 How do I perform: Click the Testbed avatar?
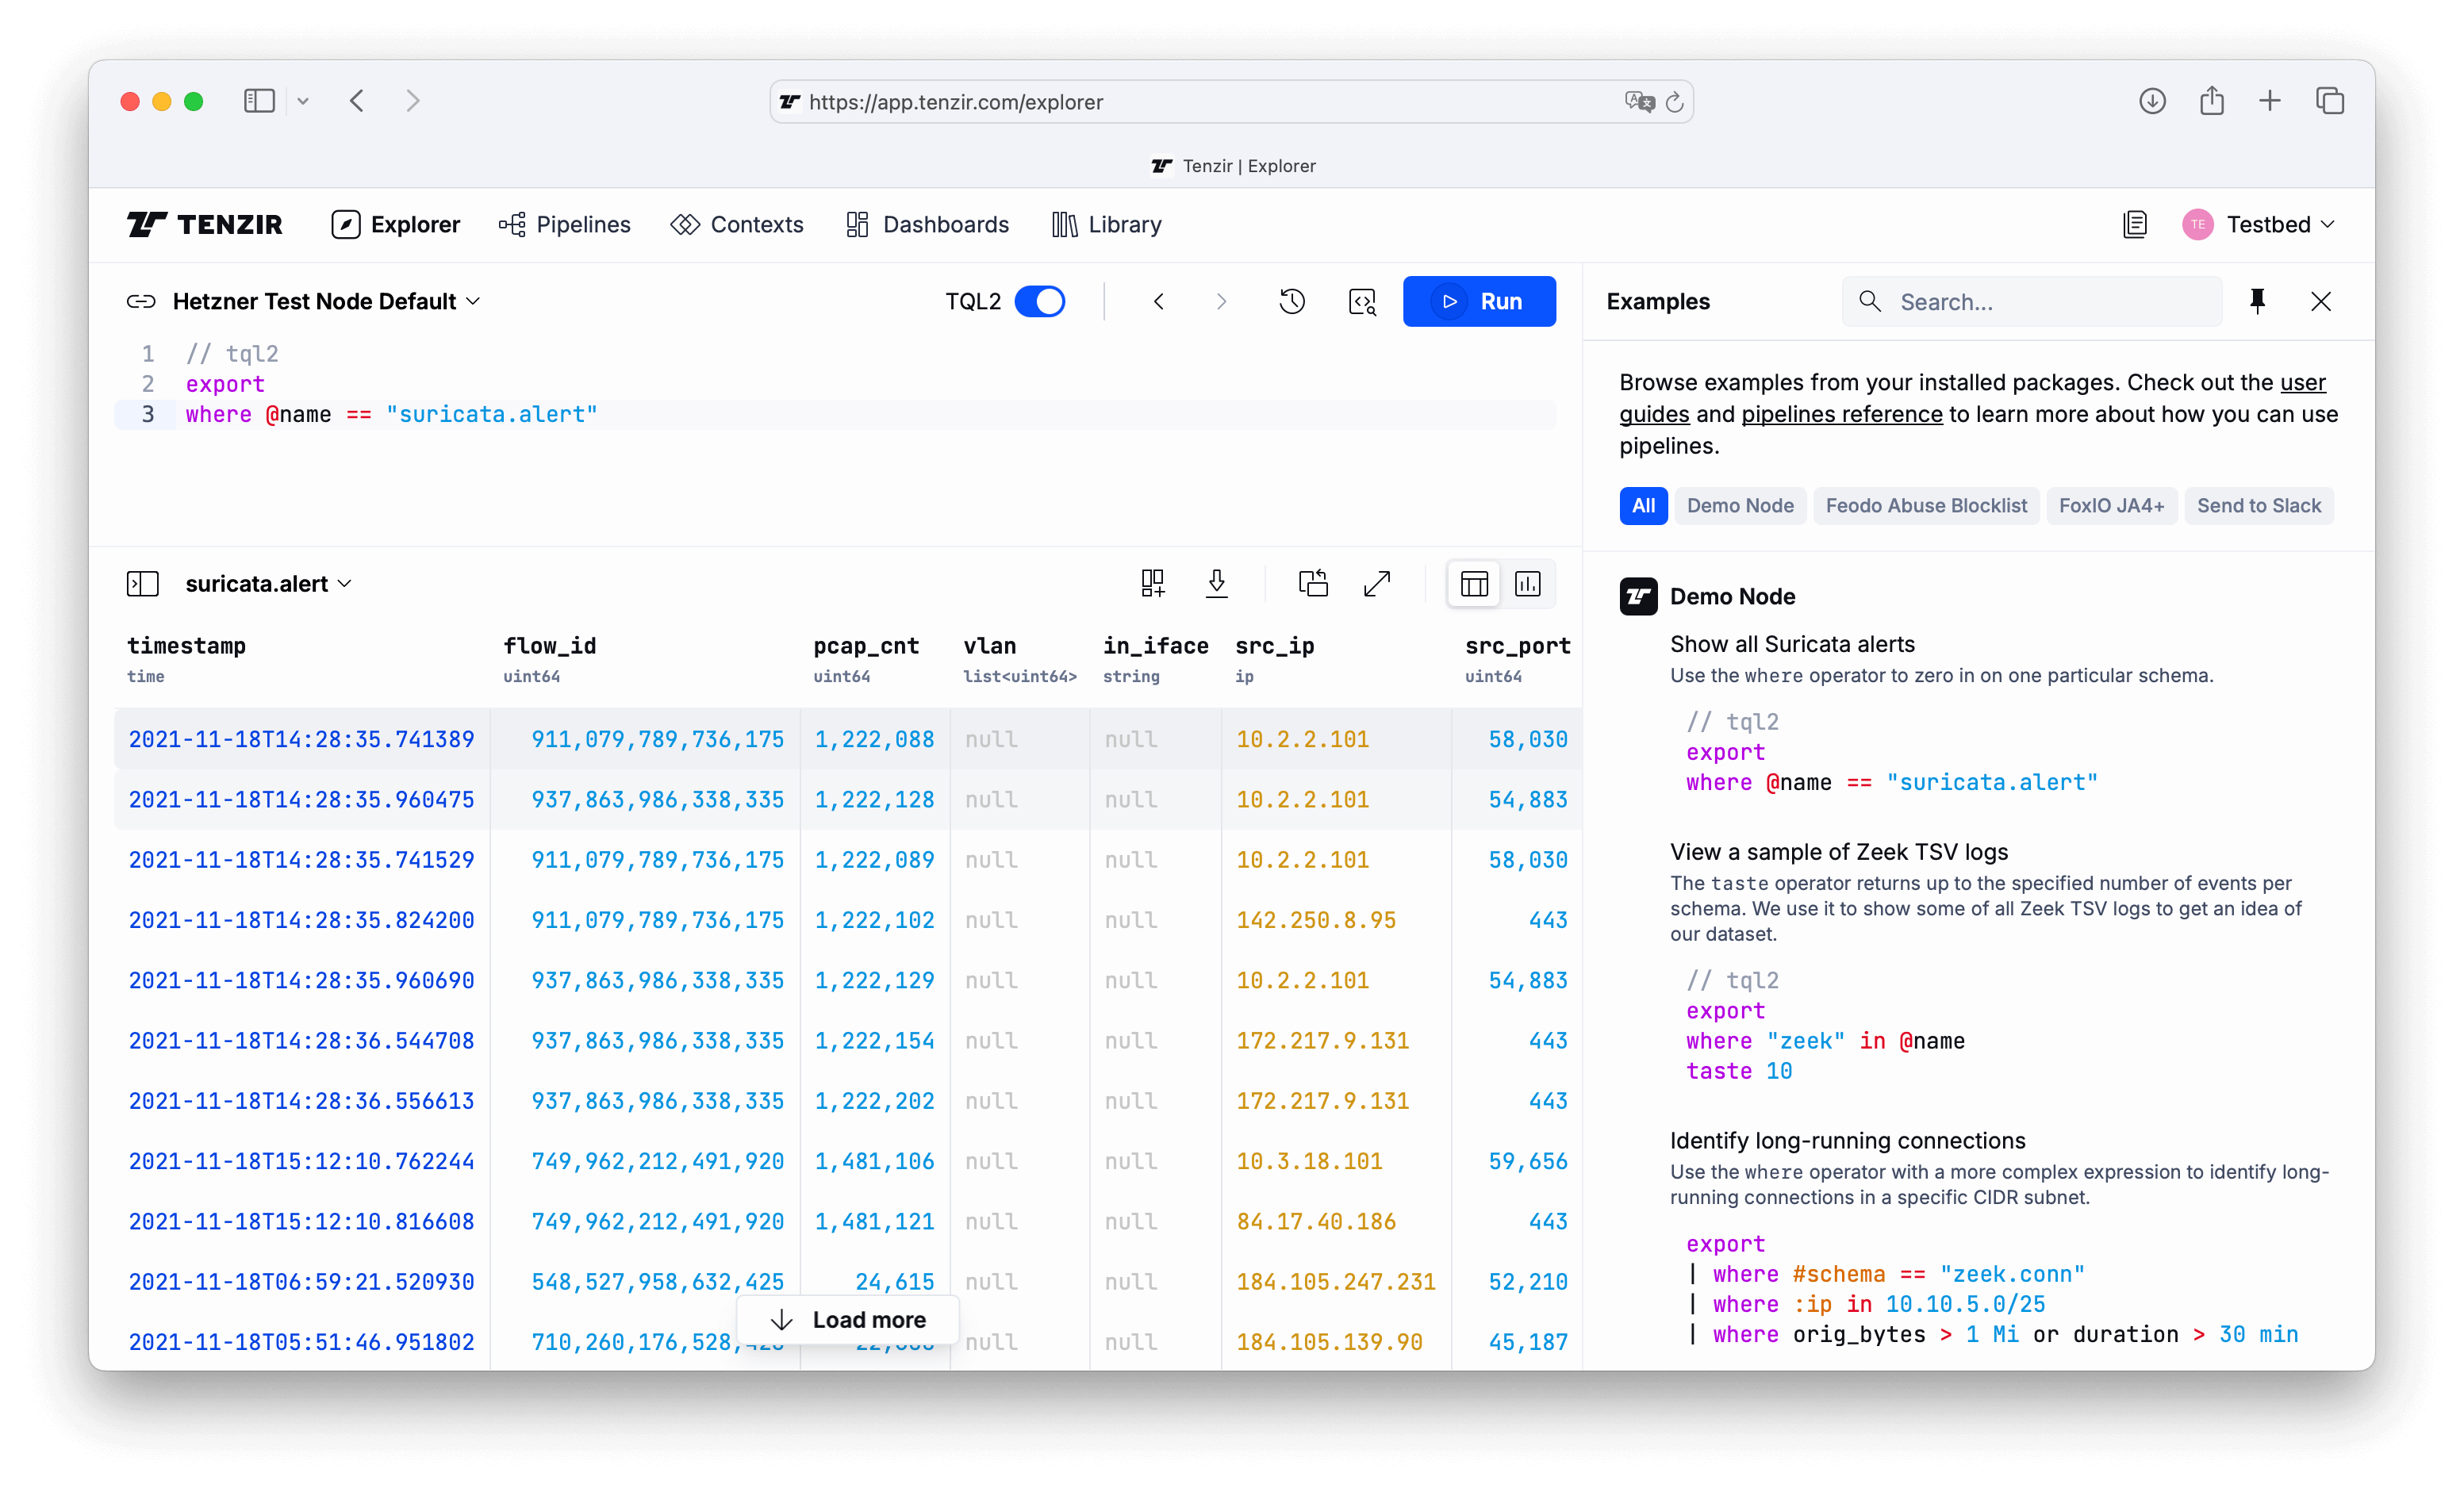2197,224
